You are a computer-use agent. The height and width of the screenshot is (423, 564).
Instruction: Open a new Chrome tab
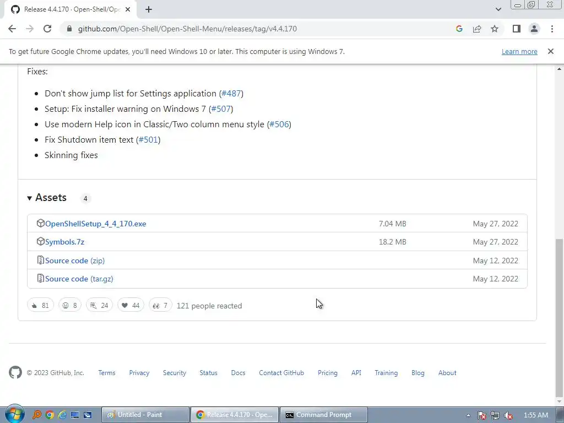[149, 10]
